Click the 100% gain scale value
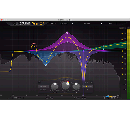130x118 pixels. click(x=108, y=98)
